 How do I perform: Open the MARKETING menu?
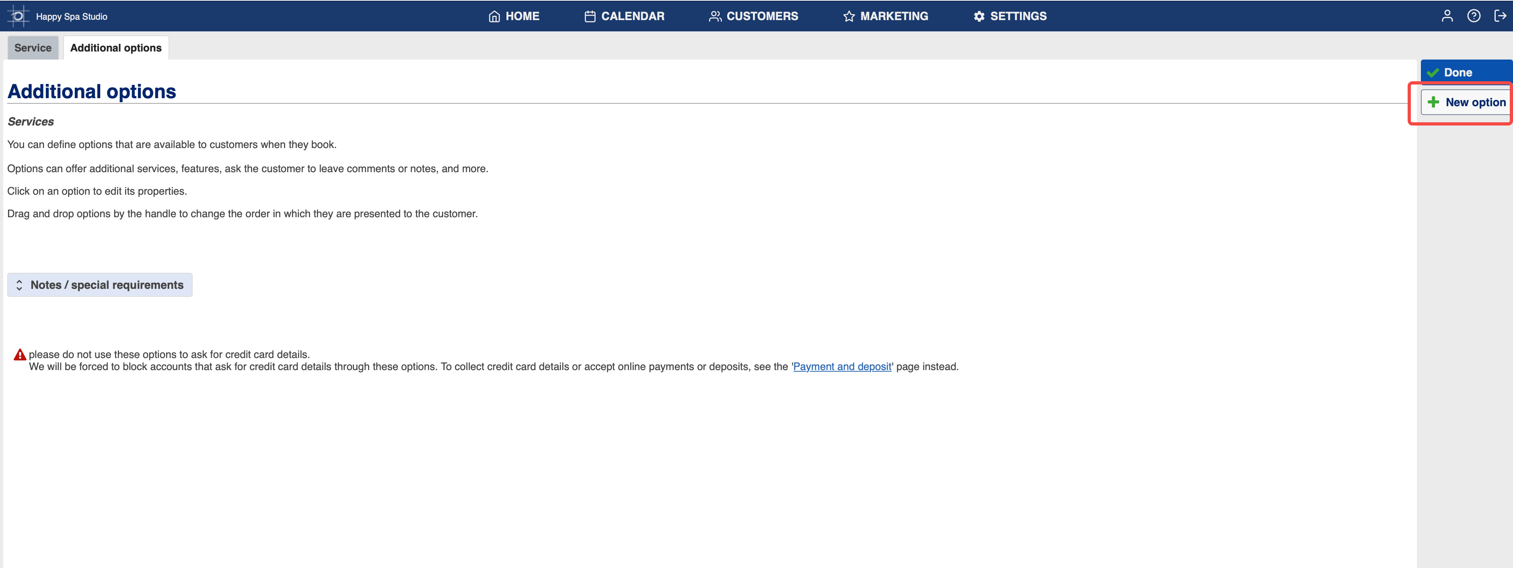(886, 16)
